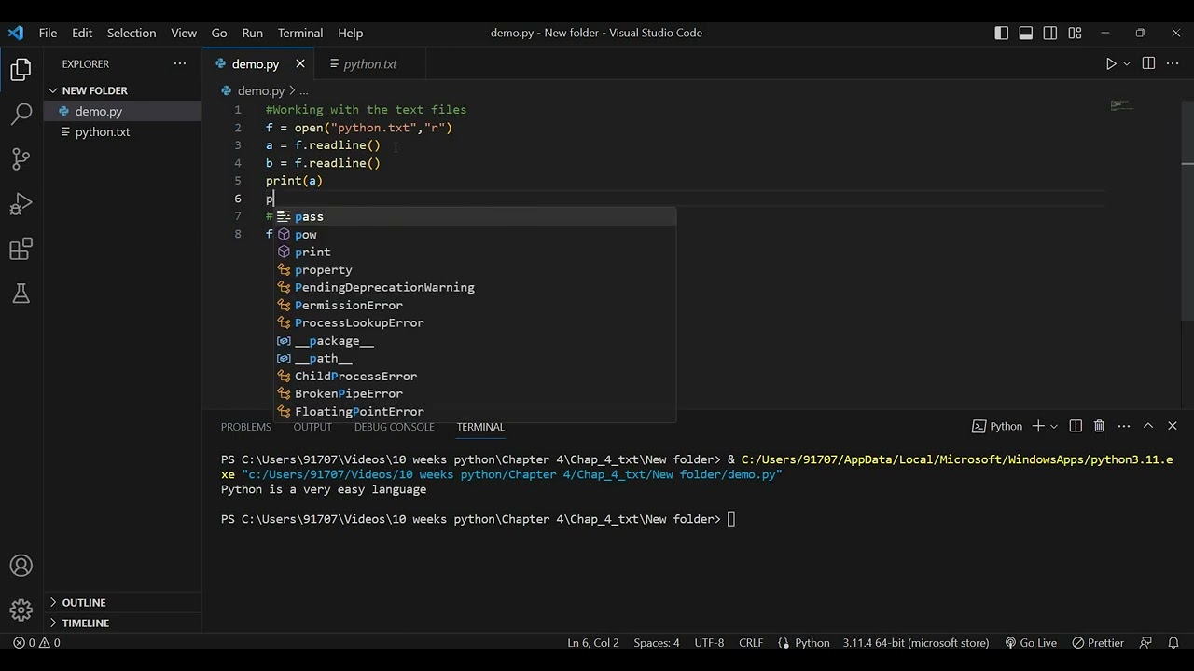Open the Edit menu
The image size is (1194, 671).
tap(82, 33)
